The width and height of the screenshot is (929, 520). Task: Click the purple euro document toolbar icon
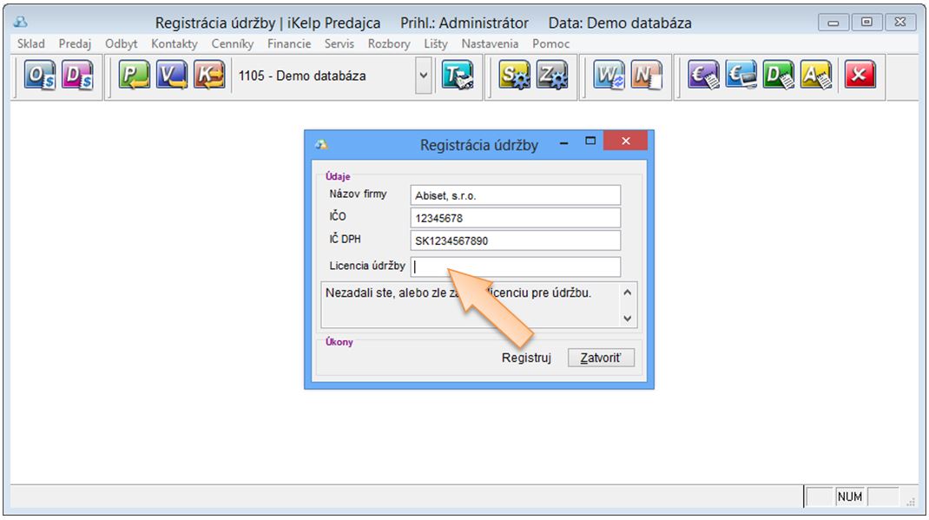(703, 76)
